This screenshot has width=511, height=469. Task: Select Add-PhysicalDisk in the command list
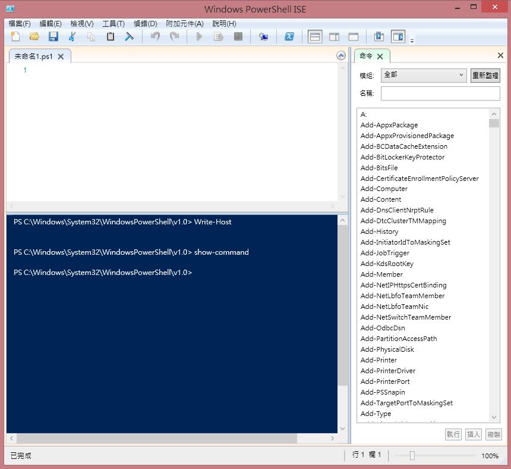click(387, 349)
